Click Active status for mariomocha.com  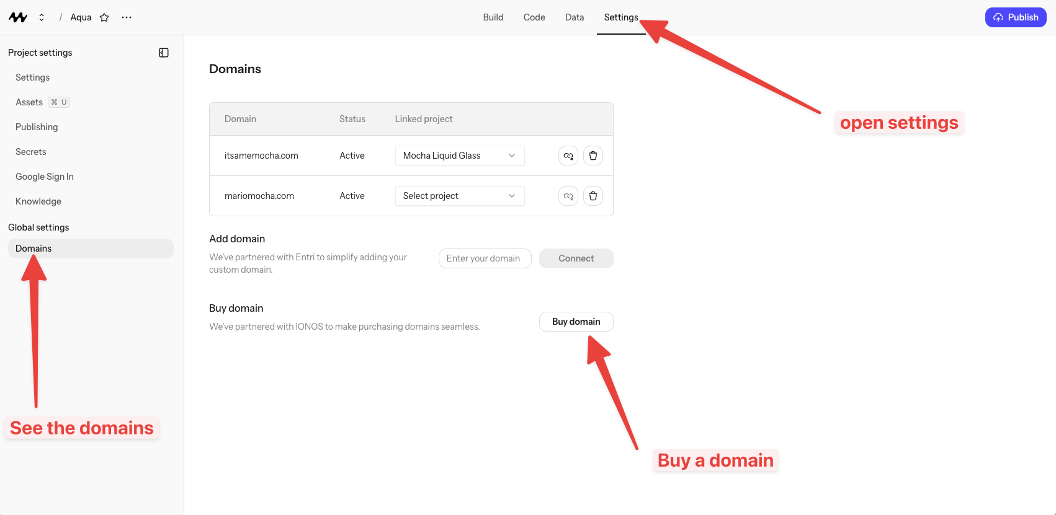[352, 196]
